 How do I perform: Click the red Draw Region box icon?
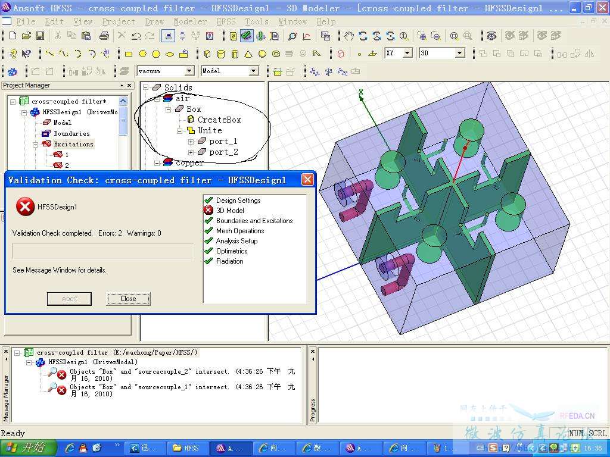341,54
